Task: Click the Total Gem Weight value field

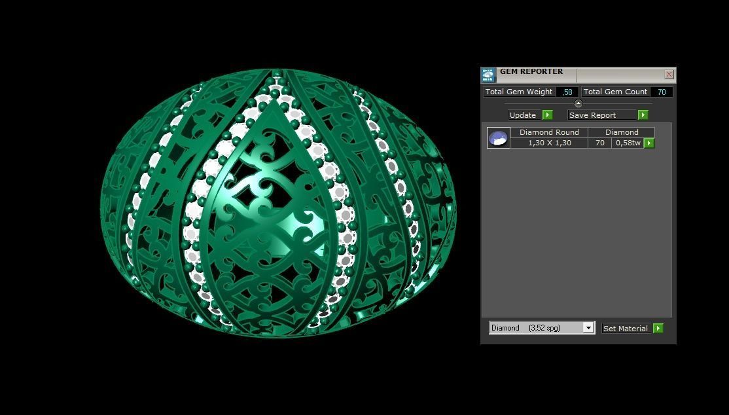Action: point(567,92)
